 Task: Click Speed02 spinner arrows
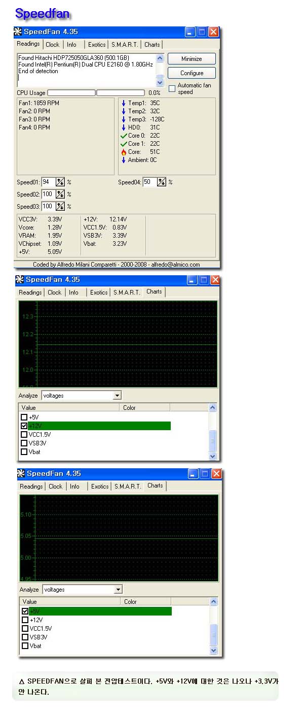(60, 194)
